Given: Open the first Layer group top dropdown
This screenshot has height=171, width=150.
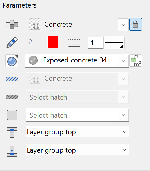Looking at the screenshot, I should 77,131.
